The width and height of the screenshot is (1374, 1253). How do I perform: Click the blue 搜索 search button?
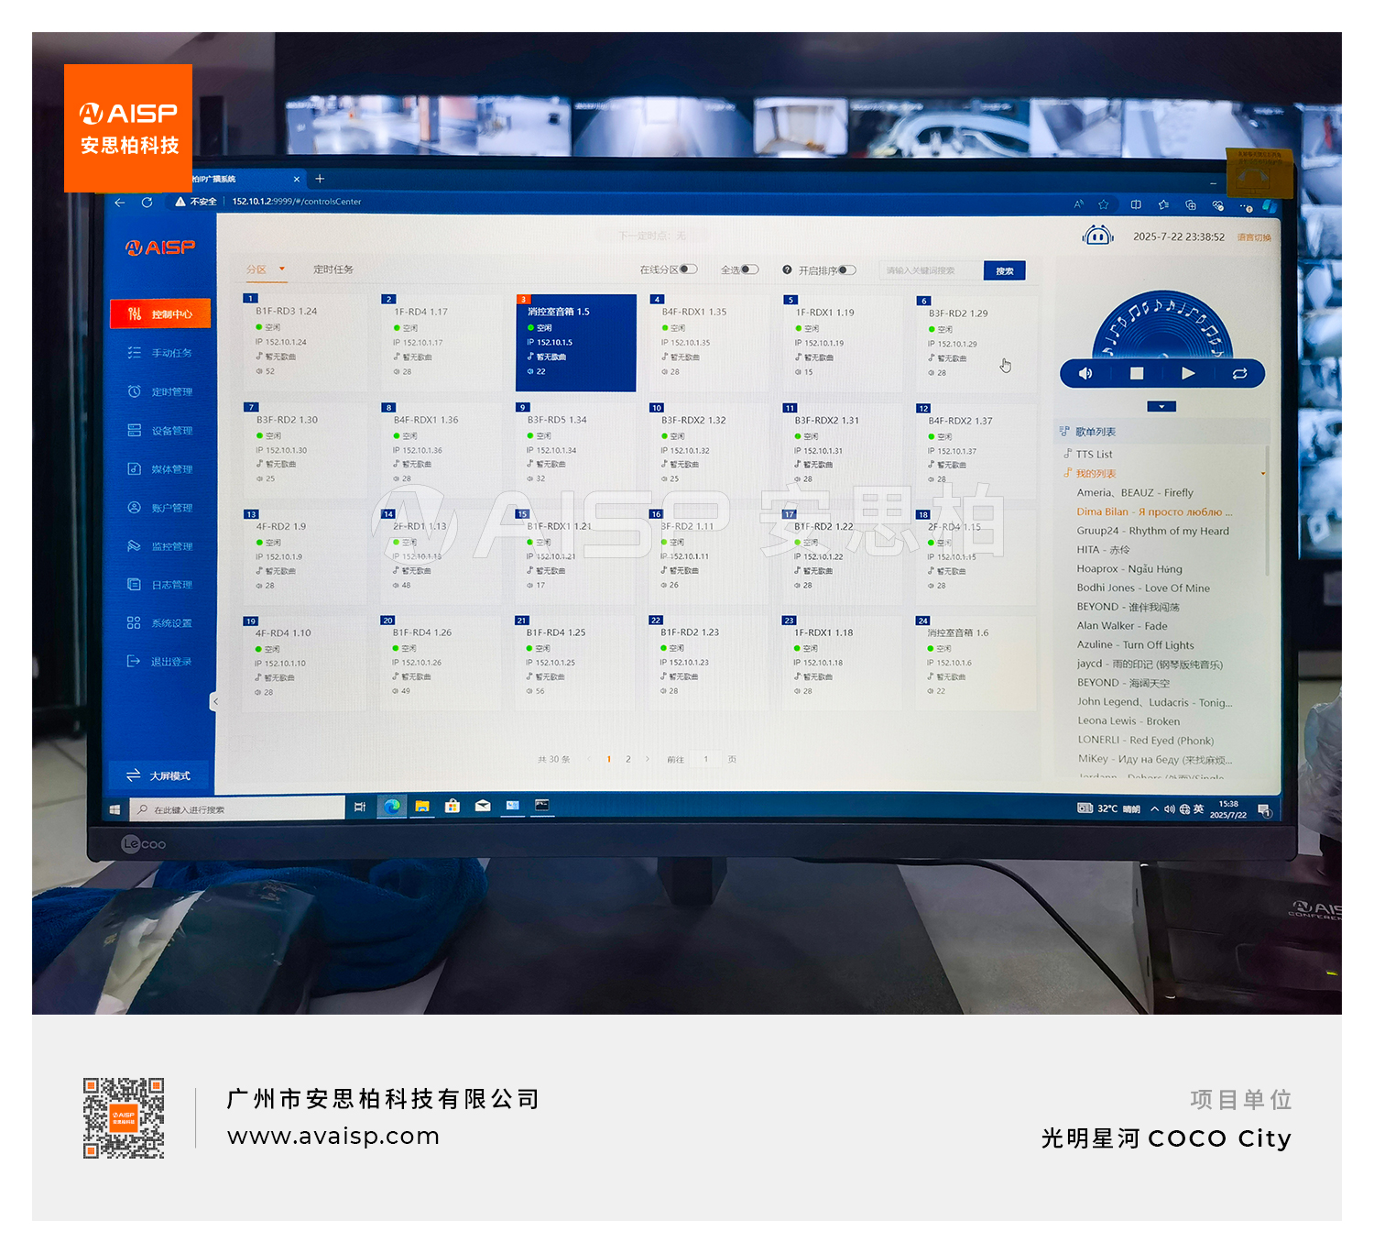[1005, 270]
